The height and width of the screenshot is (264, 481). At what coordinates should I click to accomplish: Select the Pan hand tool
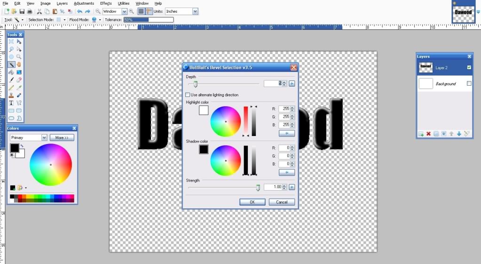point(19,64)
